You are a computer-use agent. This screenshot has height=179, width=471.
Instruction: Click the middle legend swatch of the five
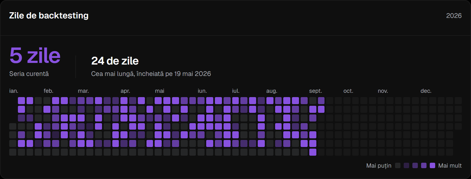point(415,165)
